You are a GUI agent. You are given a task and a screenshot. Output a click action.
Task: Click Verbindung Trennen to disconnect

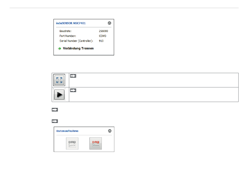[78, 48]
